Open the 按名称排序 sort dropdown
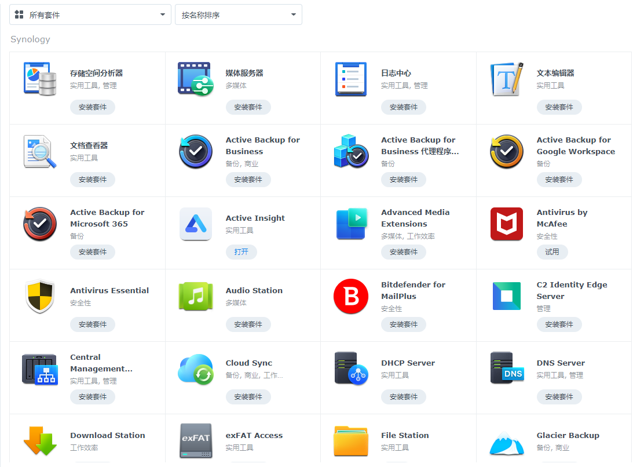The width and height of the screenshot is (633, 467). [x=238, y=15]
